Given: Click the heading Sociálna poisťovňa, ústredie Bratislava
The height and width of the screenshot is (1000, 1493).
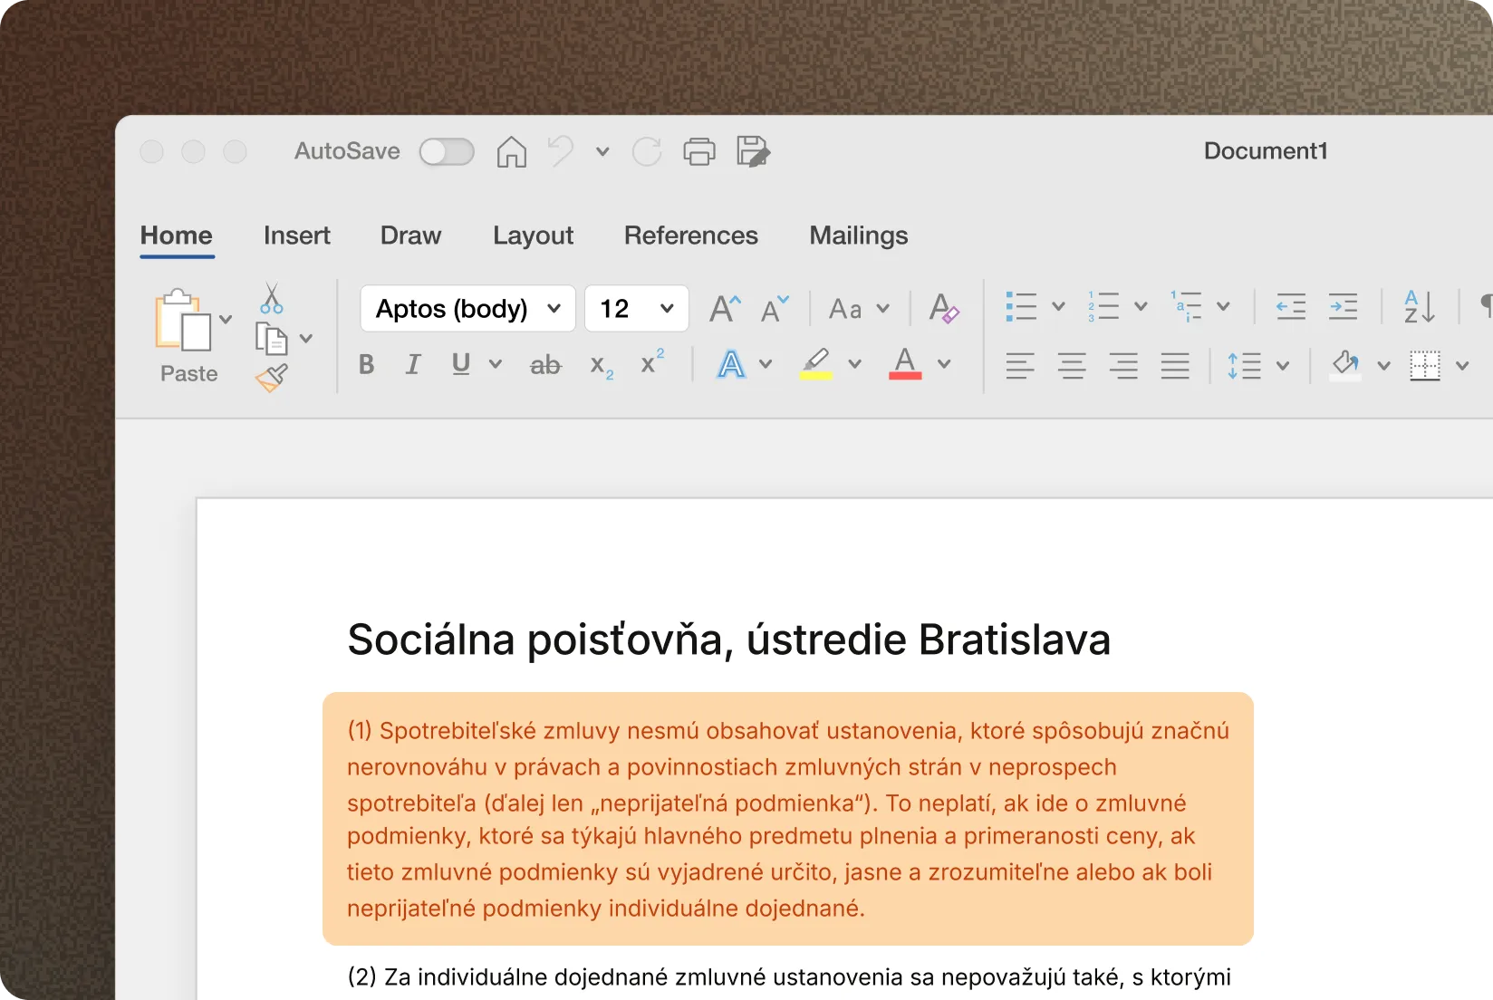Looking at the screenshot, I should (x=729, y=639).
